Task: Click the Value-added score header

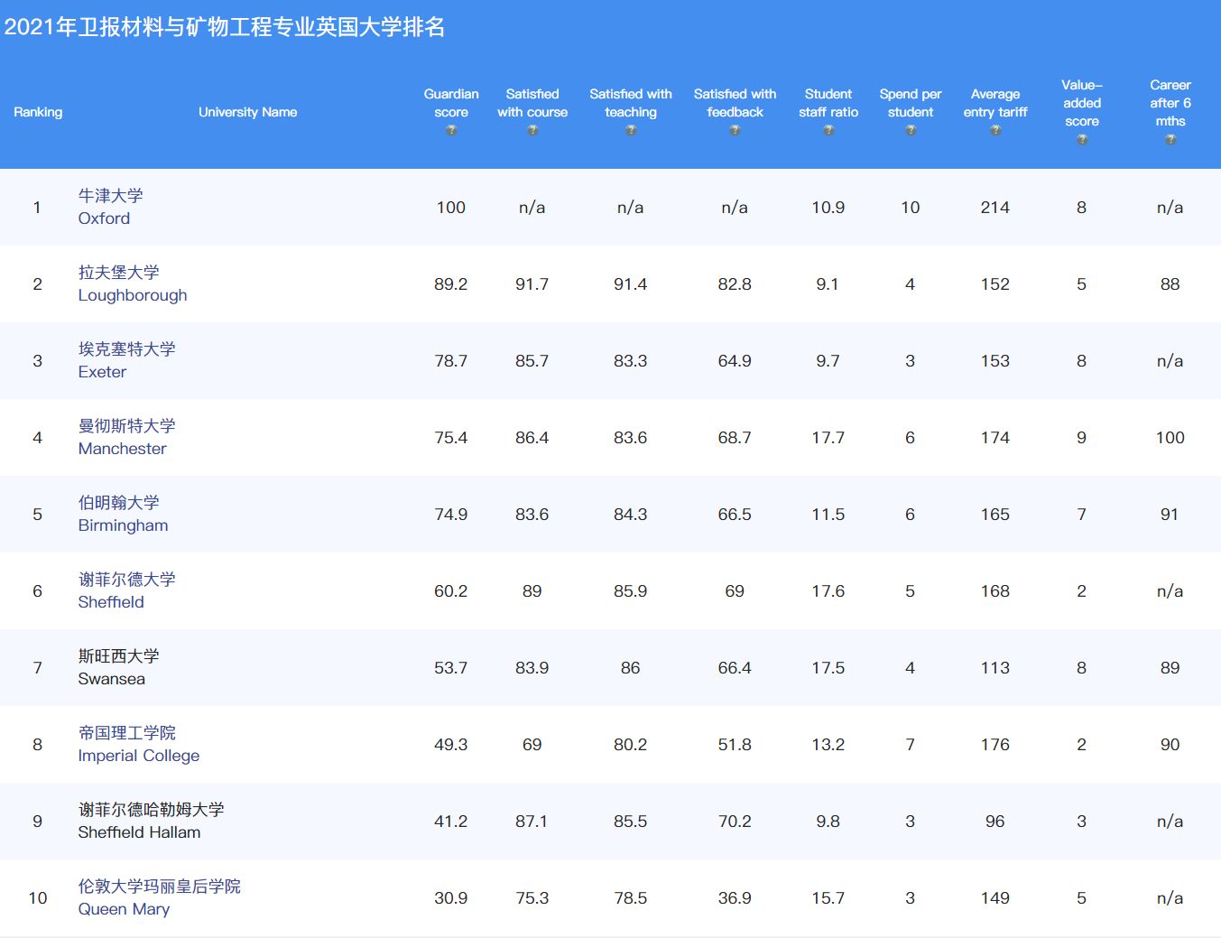Action: point(1082,103)
